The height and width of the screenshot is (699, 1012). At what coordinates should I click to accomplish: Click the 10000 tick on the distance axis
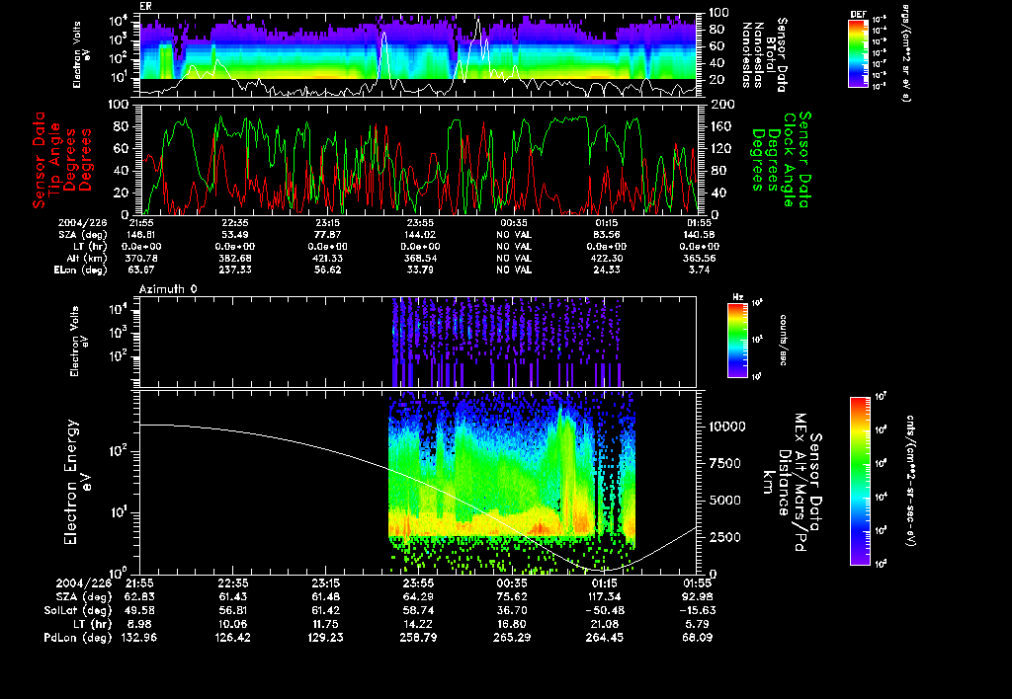coord(725,427)
